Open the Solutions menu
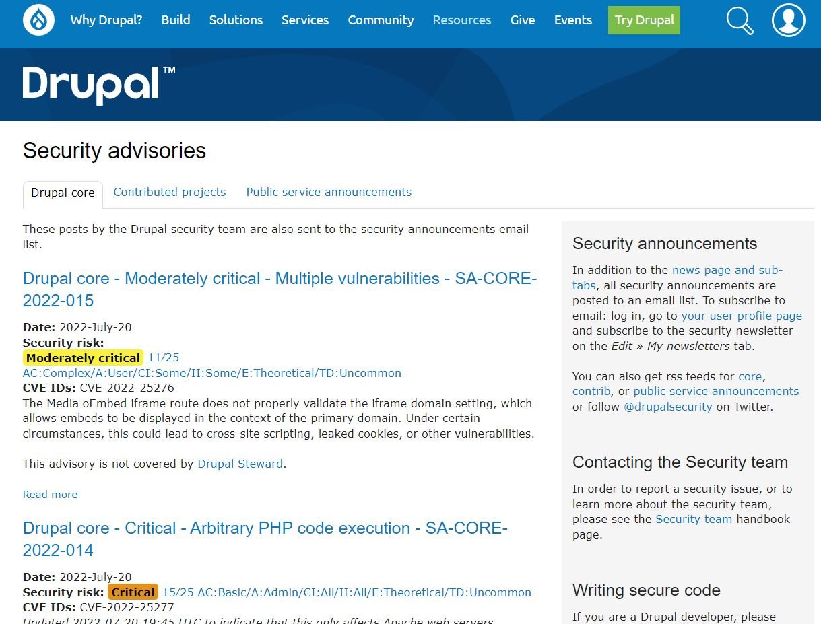 tap(236, 20)
